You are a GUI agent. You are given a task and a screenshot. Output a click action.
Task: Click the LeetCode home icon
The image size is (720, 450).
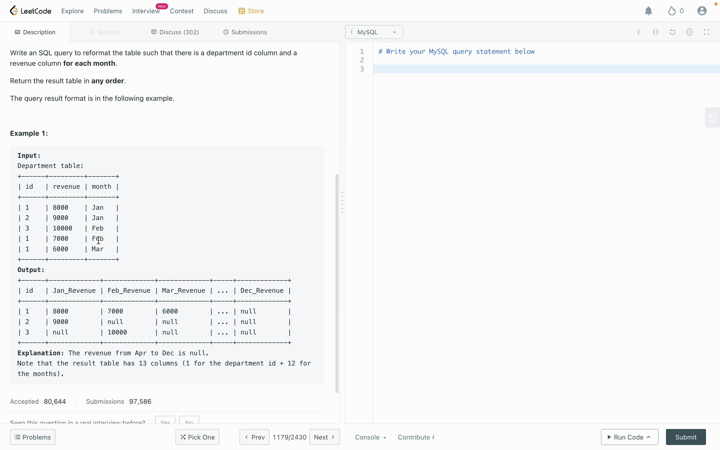14,11
